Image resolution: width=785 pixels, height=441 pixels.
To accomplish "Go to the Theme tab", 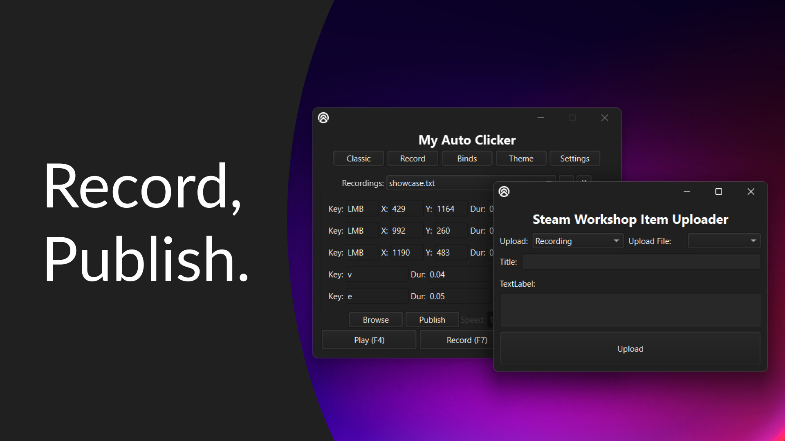I will click(x=521, y=158).
